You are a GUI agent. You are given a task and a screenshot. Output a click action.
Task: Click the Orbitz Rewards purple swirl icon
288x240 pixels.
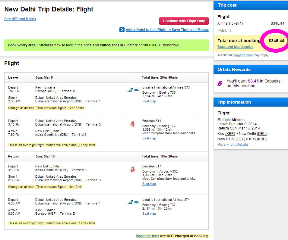[220, 83]
